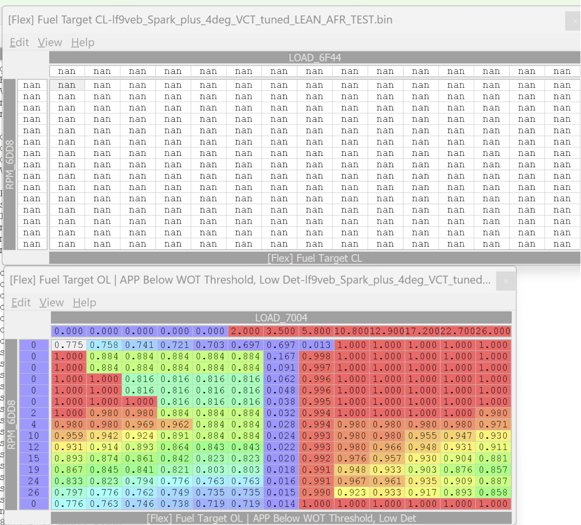Select the LOAD_7004 axis header bar

[x=281, y=318]
